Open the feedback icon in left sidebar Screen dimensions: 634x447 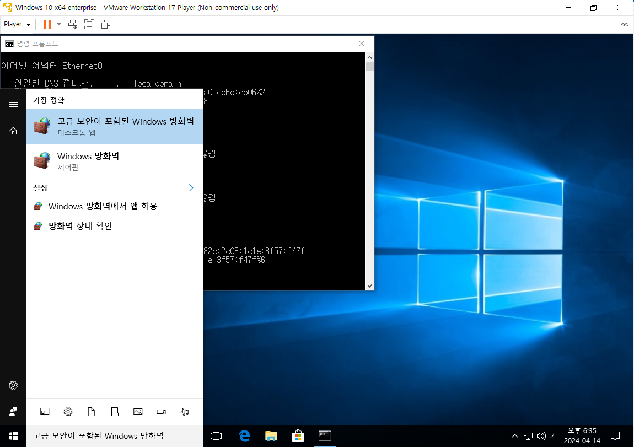13,412
